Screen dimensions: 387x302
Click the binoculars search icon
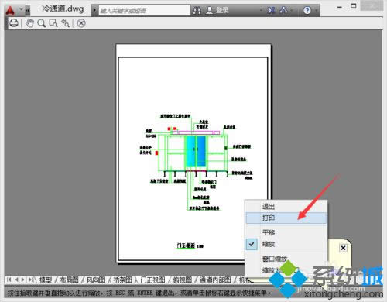pos(197,11)
